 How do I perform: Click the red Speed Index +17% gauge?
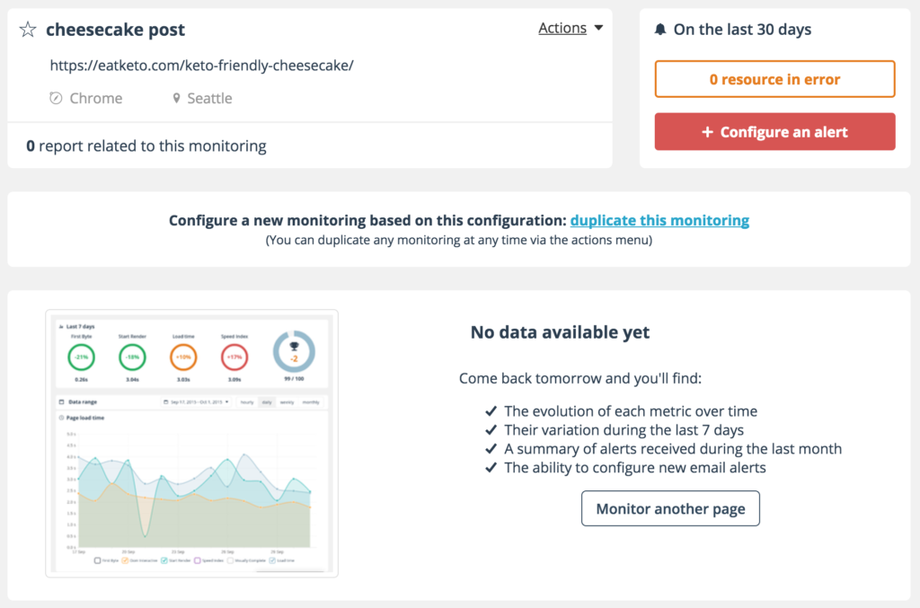click(x=234, y=357)
